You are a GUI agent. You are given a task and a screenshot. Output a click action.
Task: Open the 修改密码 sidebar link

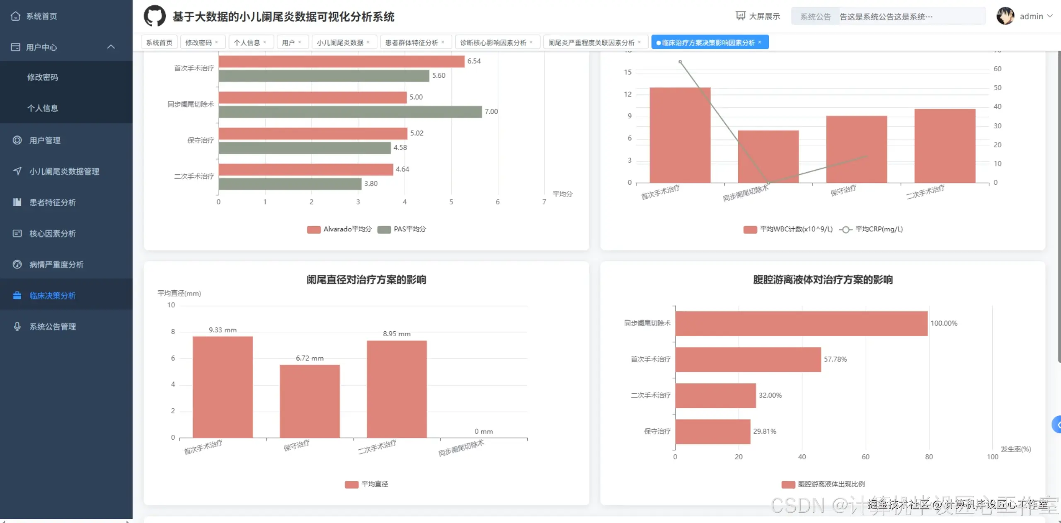(42, 77)
